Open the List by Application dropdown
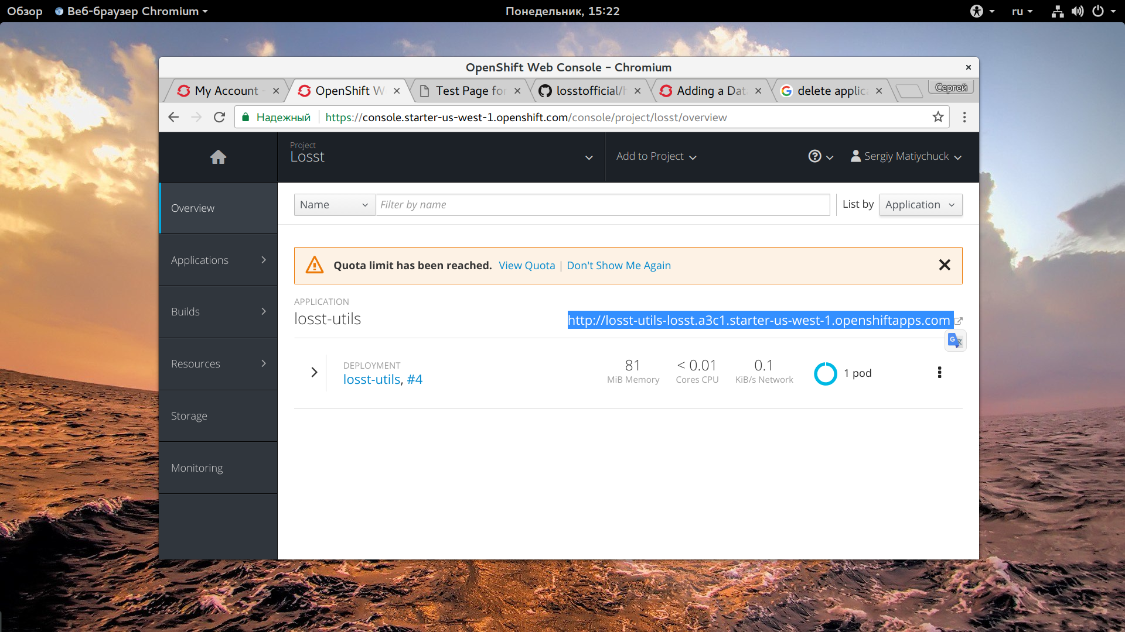 [x=920, y=205]
